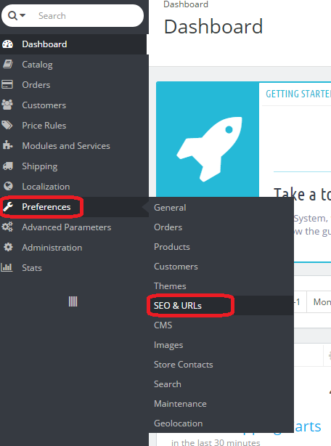Click the Stats bar chart icon
Image resolution: width=331 pixels, height=446 pixels.
(7, 267)
